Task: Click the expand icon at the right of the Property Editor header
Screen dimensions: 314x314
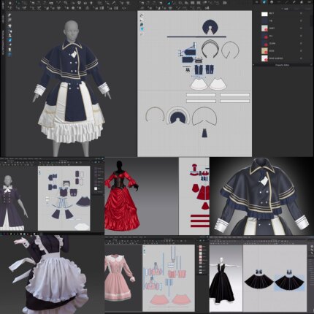Action: coord(311,65)
